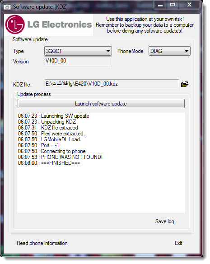
Task: Focus the Version field V10D_00
Action: (x=78, y=61)
